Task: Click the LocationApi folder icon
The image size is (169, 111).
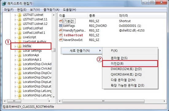Action: pyautogui.click(x=19, y=55)
